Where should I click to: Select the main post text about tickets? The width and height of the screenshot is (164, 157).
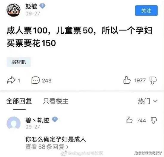pyautogui.click(x=79, y=37)
